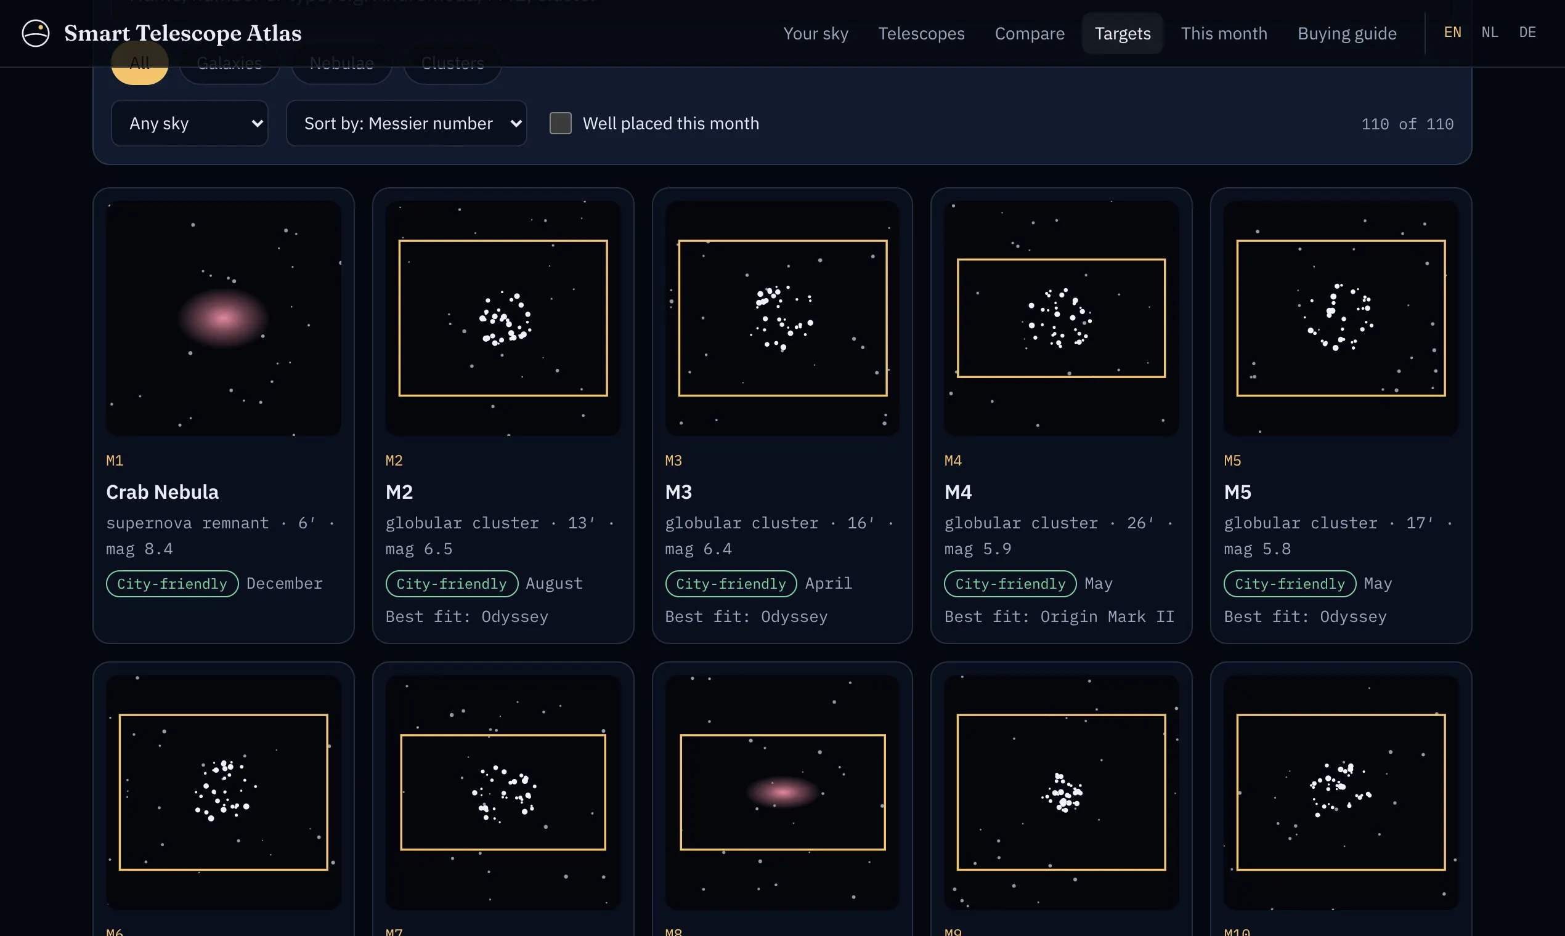Viewport: 1565px width, 936px height.
Task: Open the M9 target thumbnail
Action: (1062, 793)
